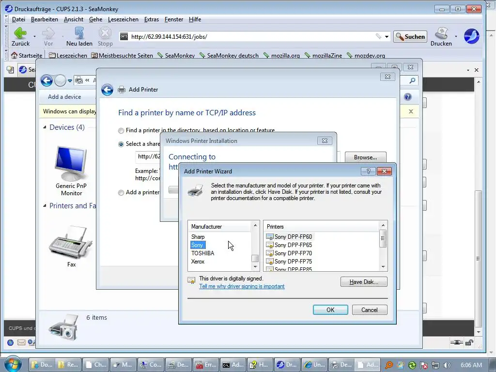Click the SeaMonkey mail envelope status icon

point(21,342)
